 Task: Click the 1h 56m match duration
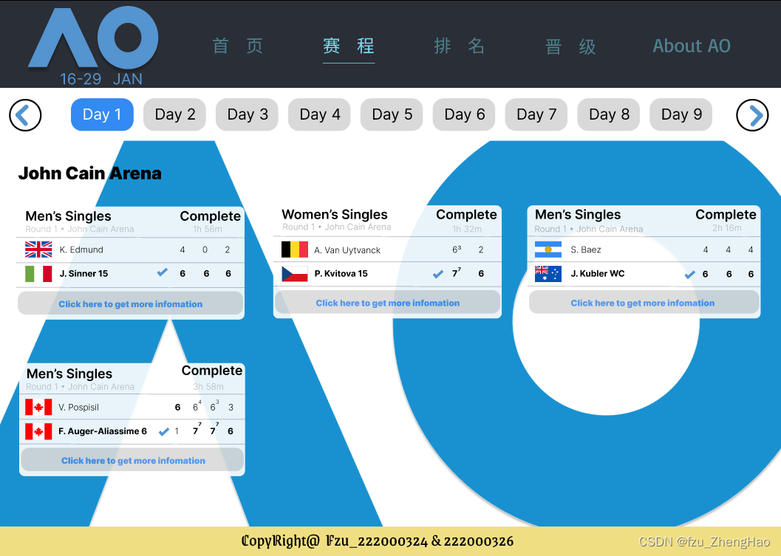[x=208, y=229]
